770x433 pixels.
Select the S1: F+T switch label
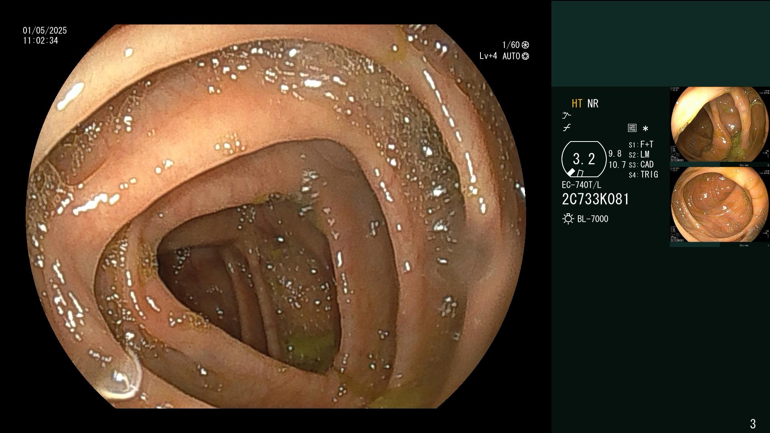pyautogui.click(x=641, y=144)
